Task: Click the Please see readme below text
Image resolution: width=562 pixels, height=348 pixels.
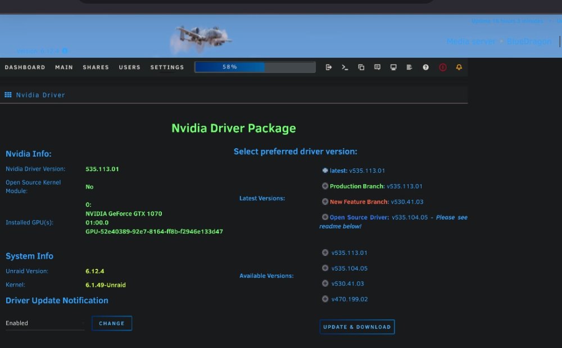Action: (393, 222)
